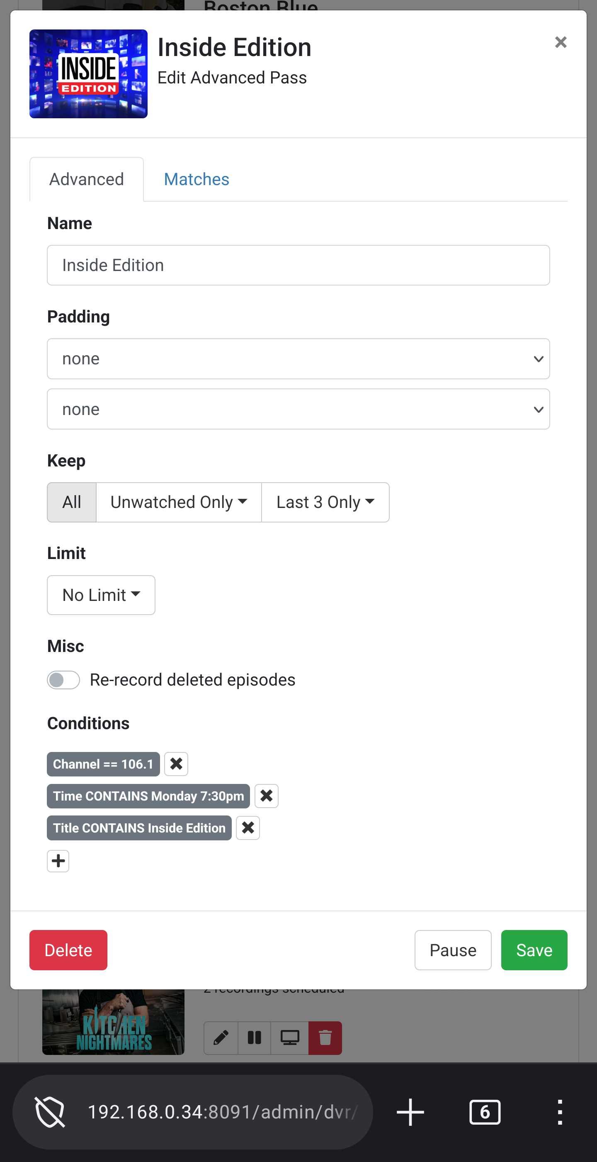
Task: Open the browser three-dot menu
Action: coord(560,1112)
